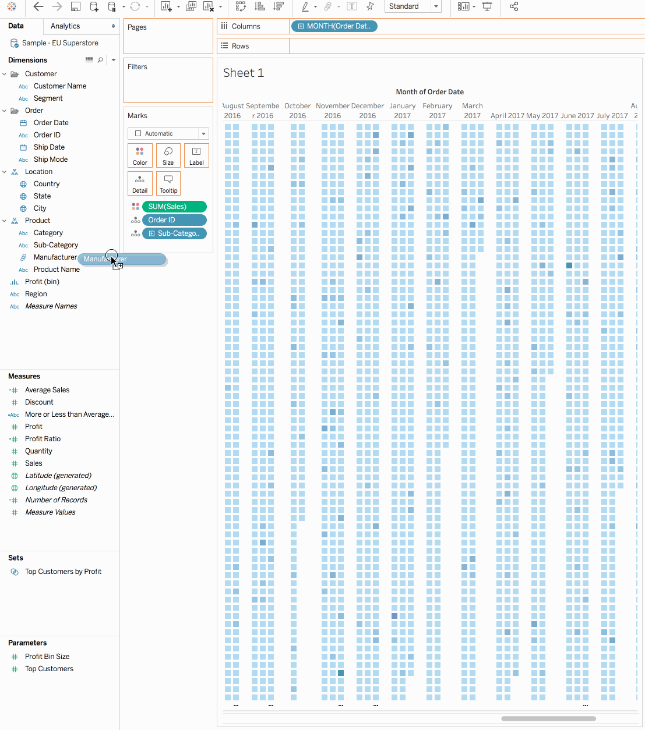Click the Sub-Category pill on Marks
The image size is (645, 730).
click(x=174, y=233)
